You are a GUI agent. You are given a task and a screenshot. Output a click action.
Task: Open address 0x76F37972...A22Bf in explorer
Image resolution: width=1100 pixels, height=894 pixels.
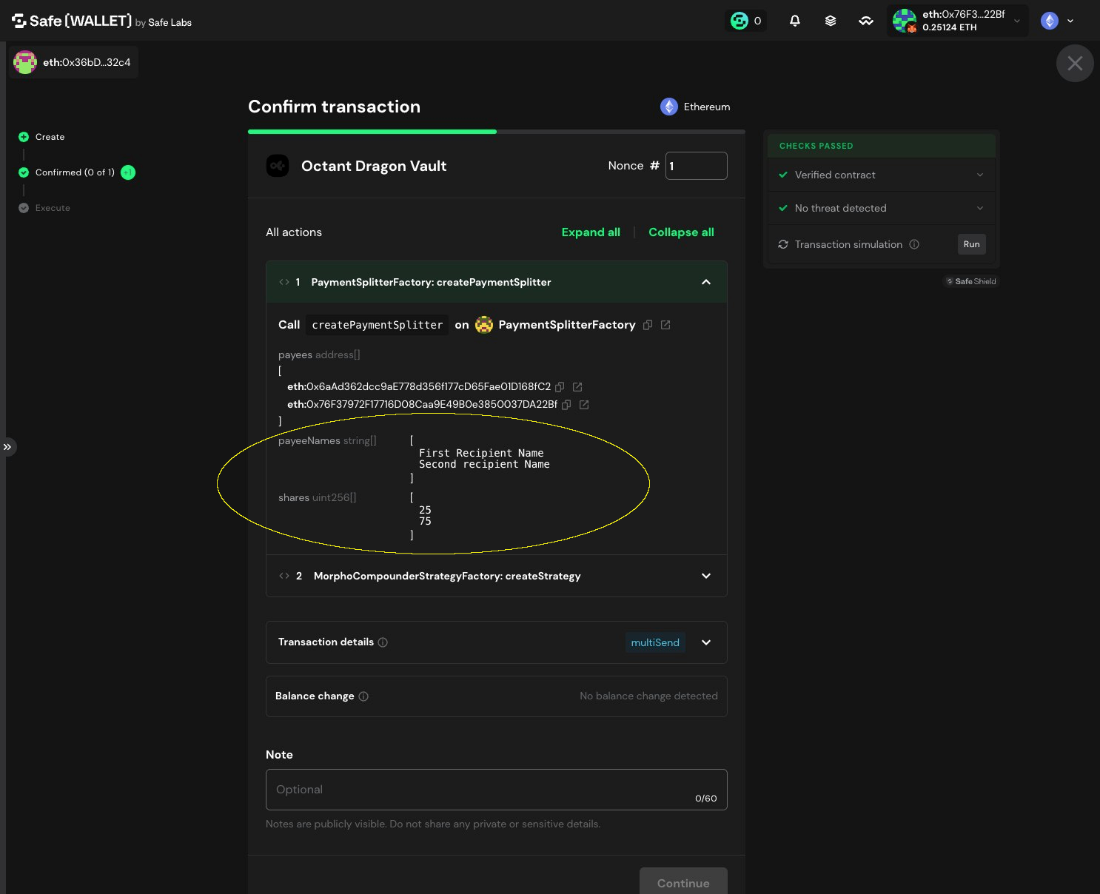coord(584,405)
